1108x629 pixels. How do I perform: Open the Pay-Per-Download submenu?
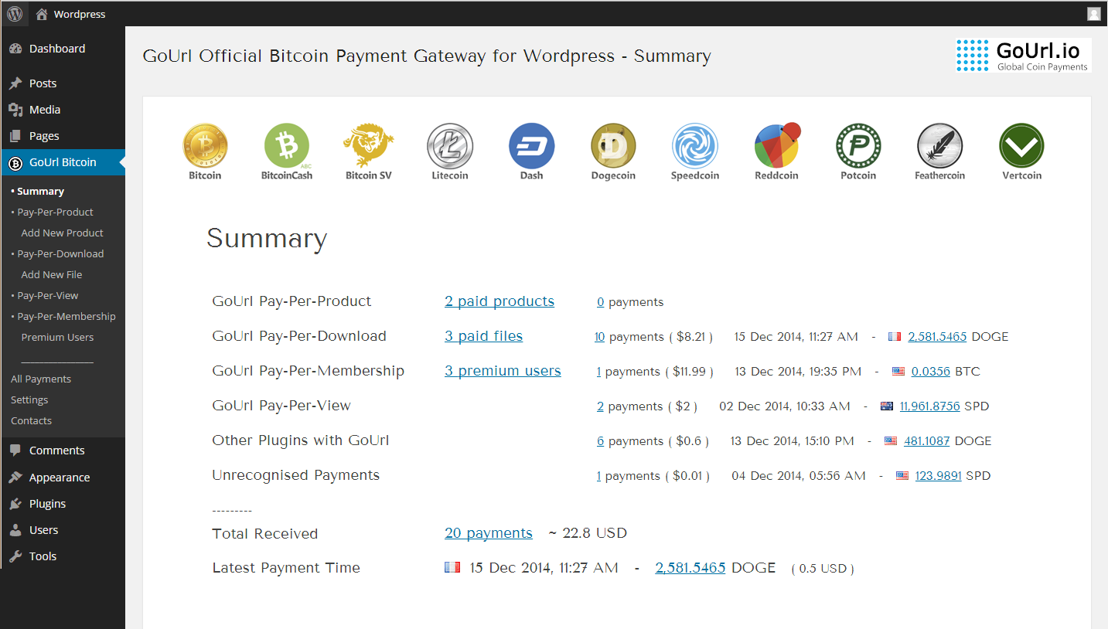[x=60, y=254]
